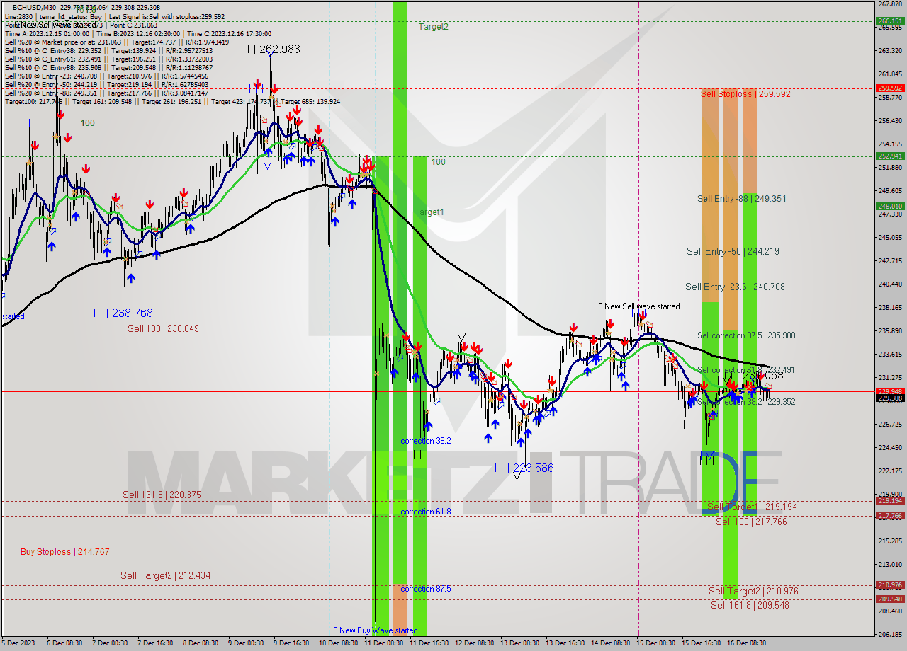Click the 'Sell Entry -23.6 | 240.708' label
The image size is (907, 651).
(735, 287)
